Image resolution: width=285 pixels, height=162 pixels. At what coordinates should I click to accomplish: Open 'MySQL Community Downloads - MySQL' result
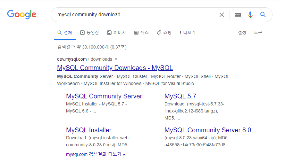pos(115,68)
